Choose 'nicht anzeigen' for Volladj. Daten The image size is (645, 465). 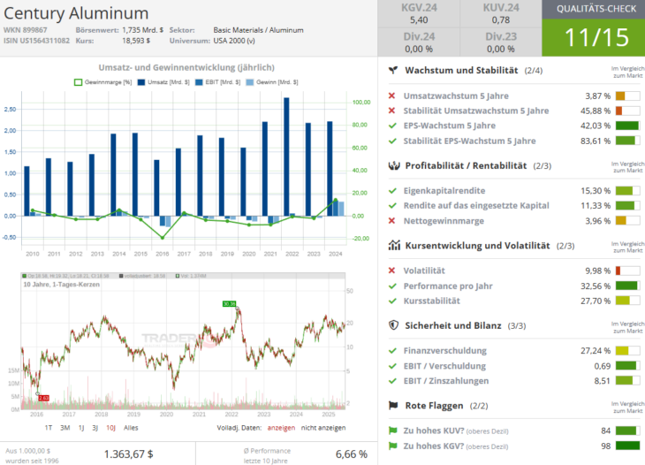click(x=323, y=428)
